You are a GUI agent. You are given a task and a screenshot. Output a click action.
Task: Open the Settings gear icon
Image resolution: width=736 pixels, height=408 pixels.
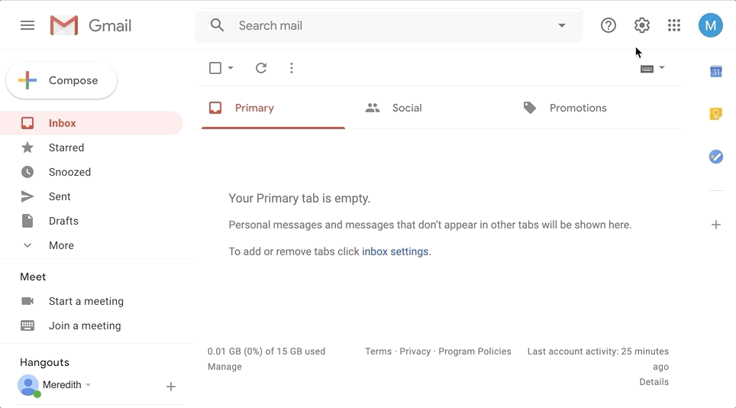[x=641, y=25]
